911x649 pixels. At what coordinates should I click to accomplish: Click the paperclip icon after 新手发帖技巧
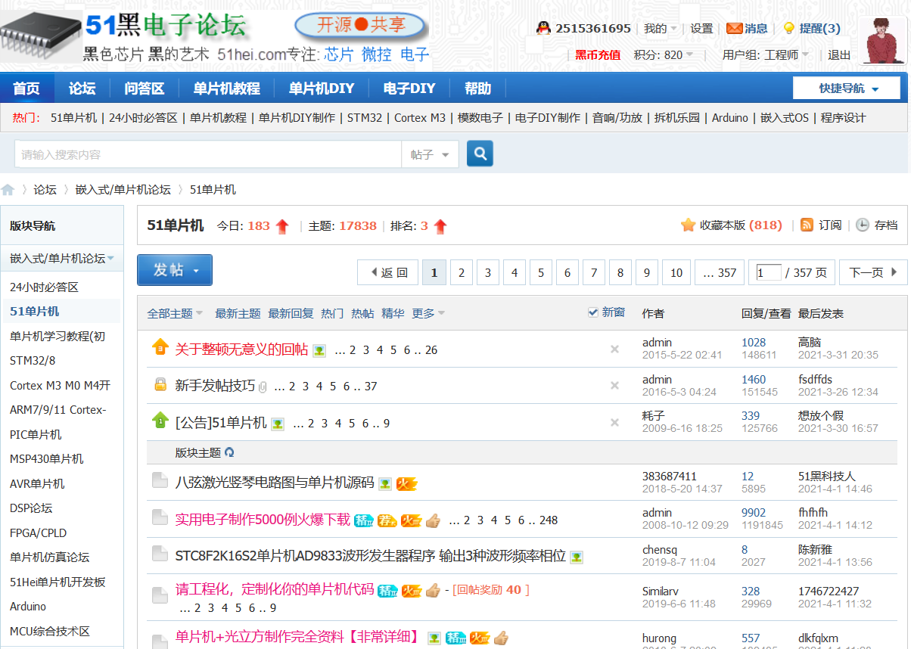(263, 387)
